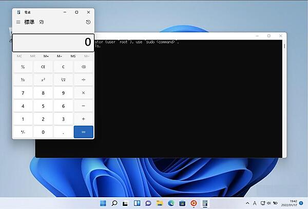Maximize the terminal window
This screenshot has width=308, height=209.
269,36
